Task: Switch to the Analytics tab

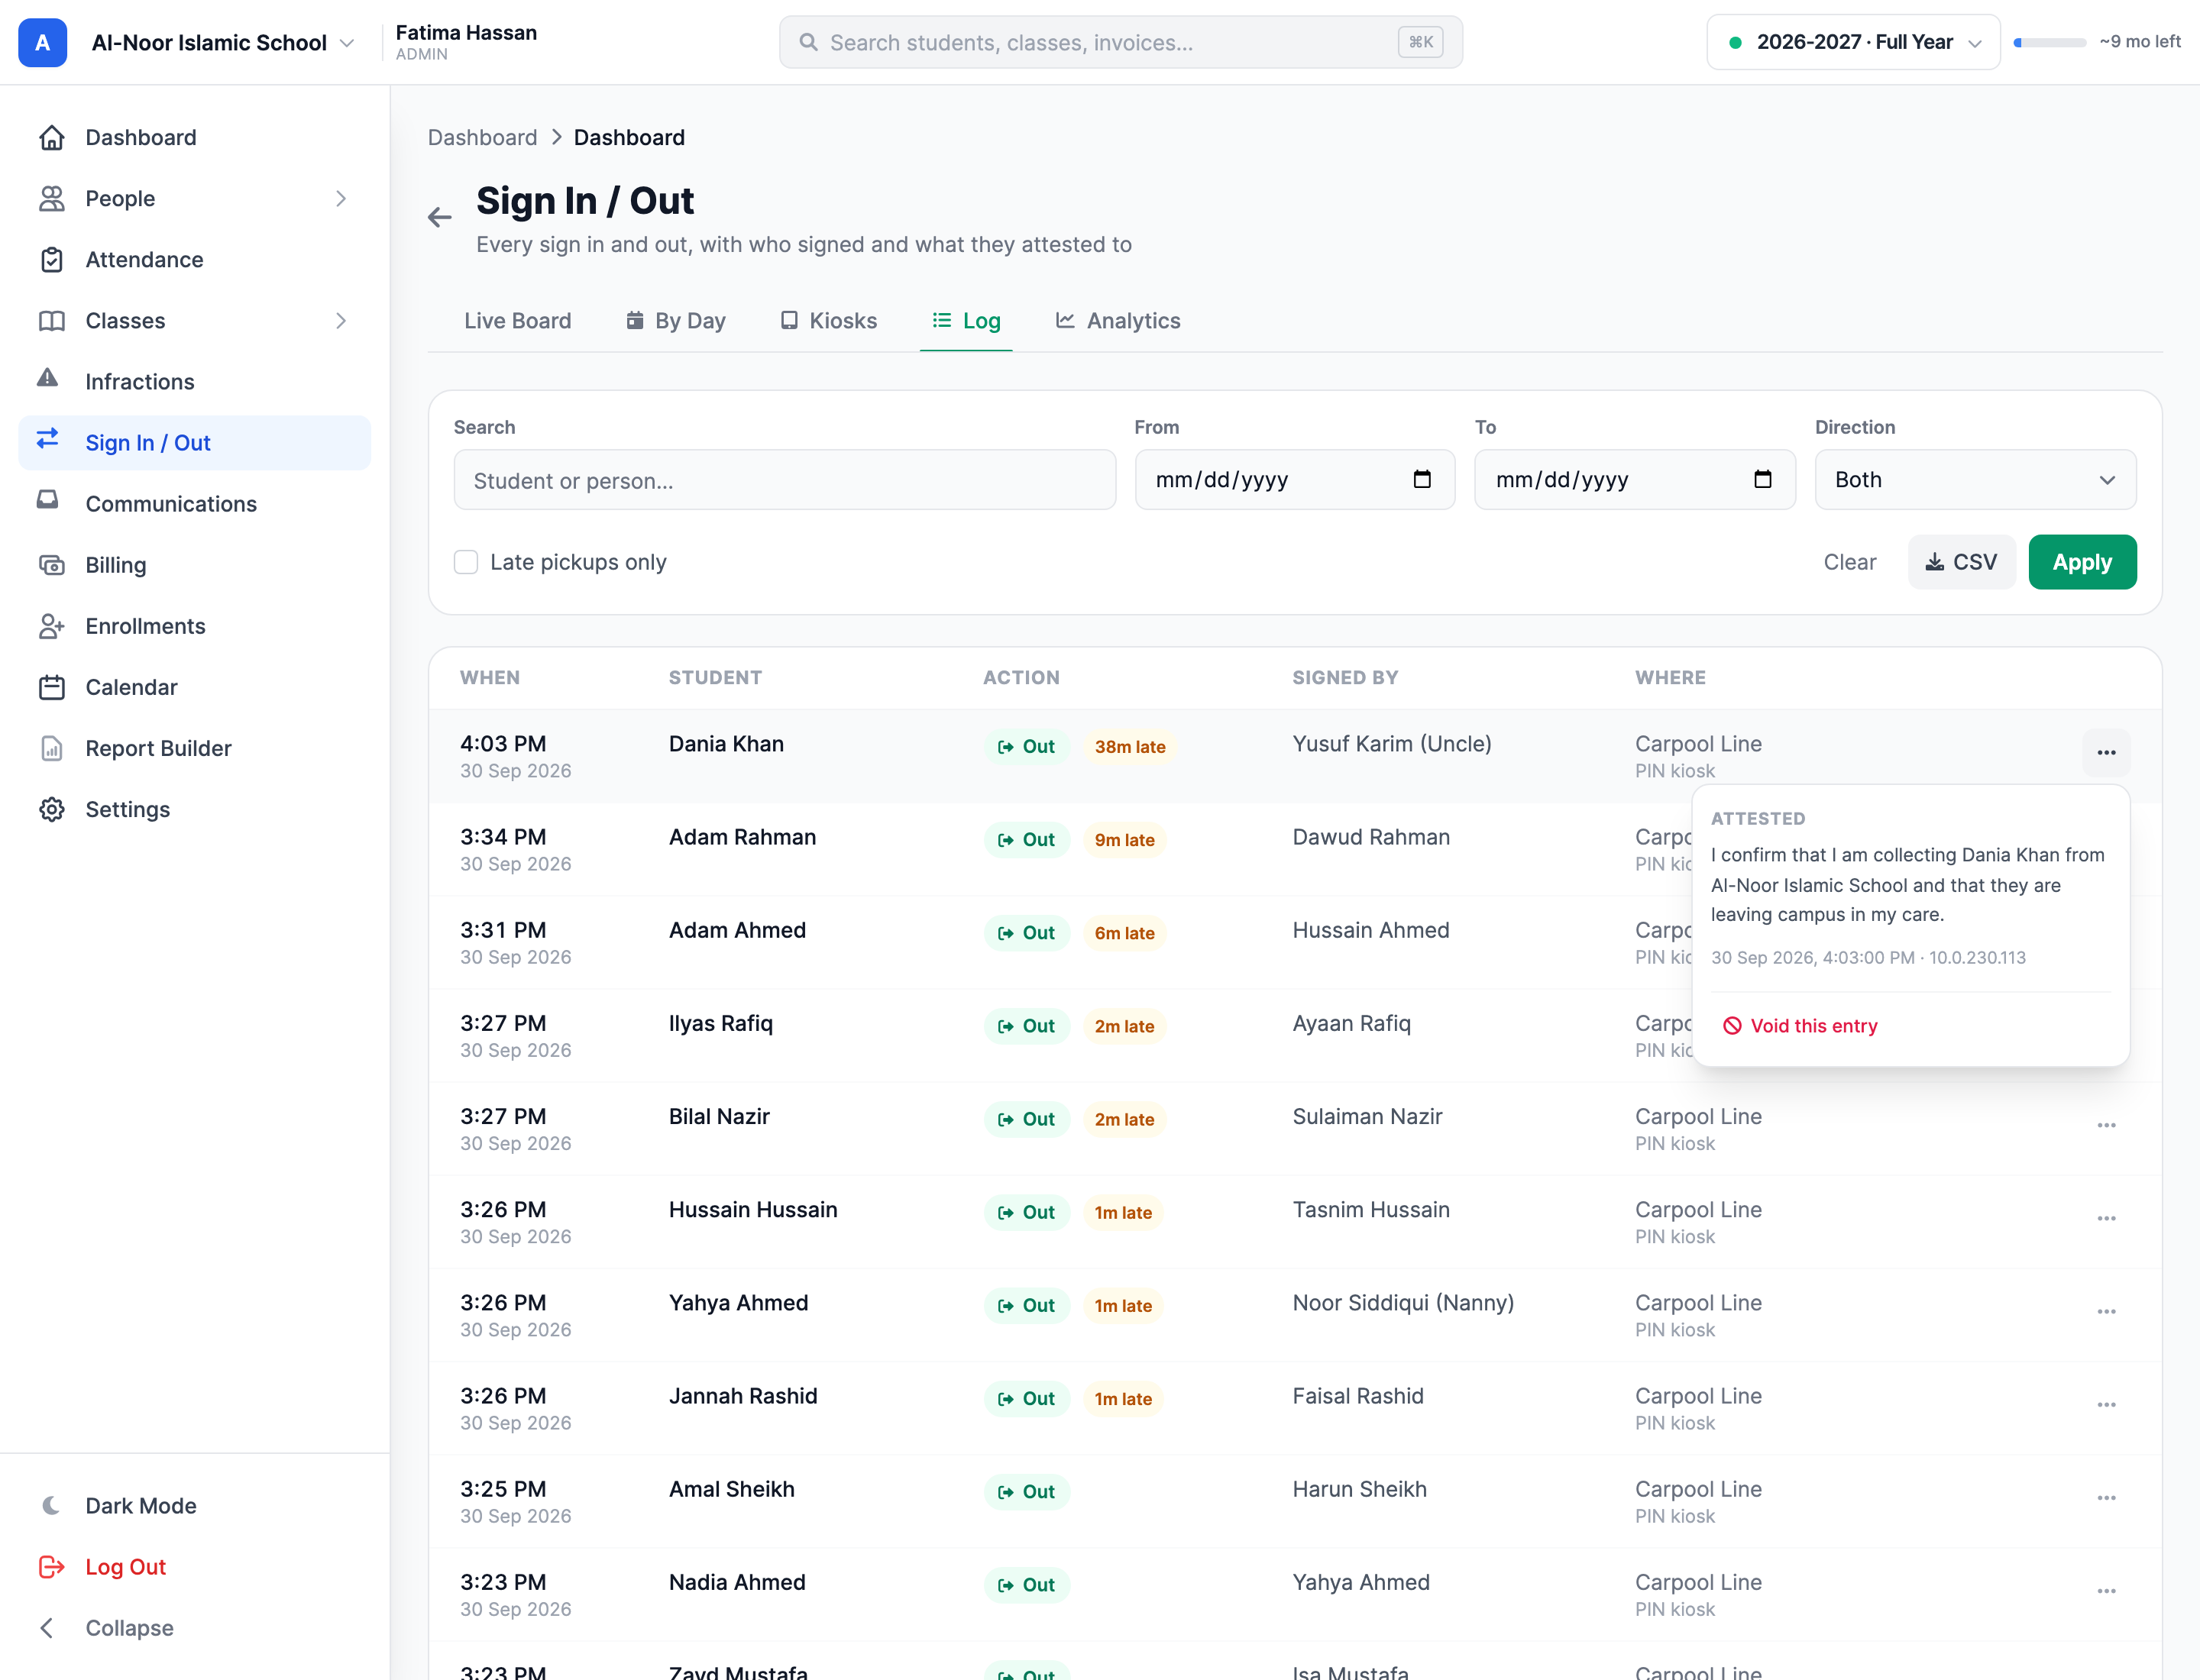Action: [x=1118, y=321]
